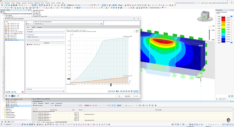Open the Datei menu
Image resolution: width=234 pixels, height=127 pixels.
(2, 3)
